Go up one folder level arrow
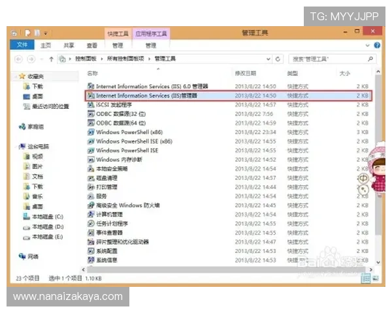The image size is (392, 313). (x=51, y=59)
